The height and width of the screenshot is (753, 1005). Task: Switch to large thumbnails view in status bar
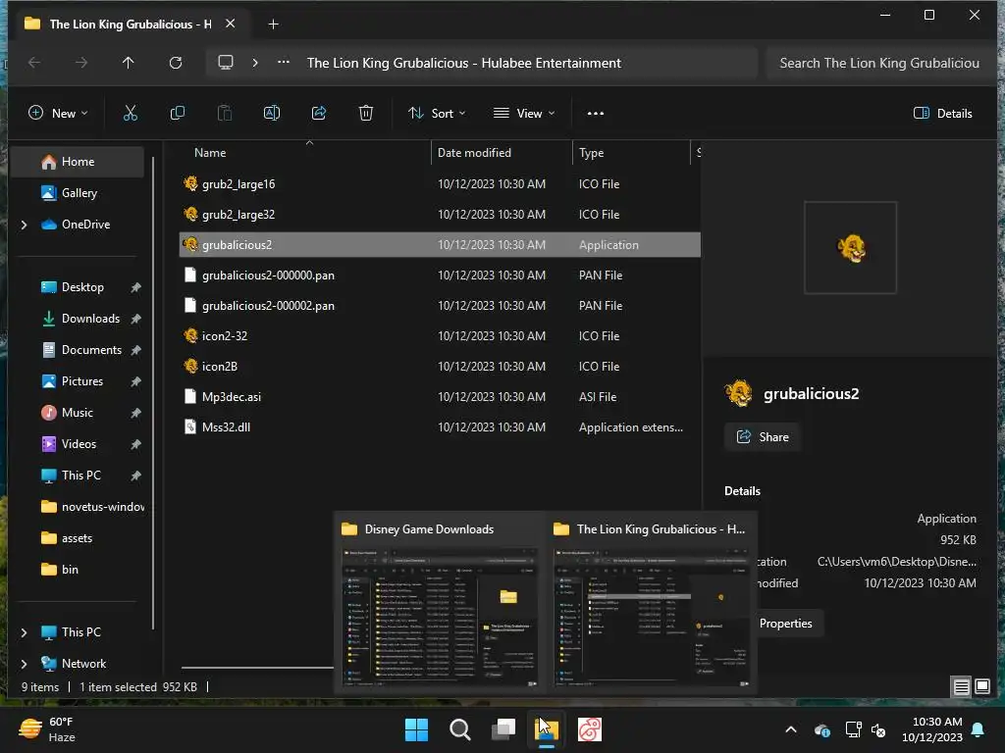click(982, 687)
